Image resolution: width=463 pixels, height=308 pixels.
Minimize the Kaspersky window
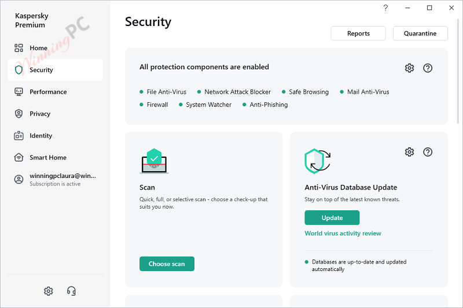coord(407,8)
